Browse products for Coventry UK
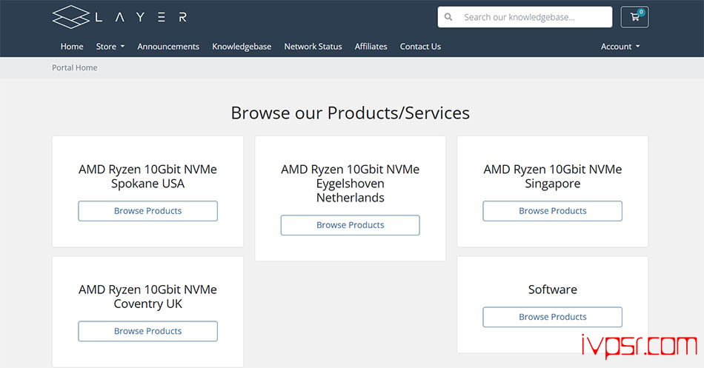This screenshot has height=368, width=704. [x=147, y=331]
